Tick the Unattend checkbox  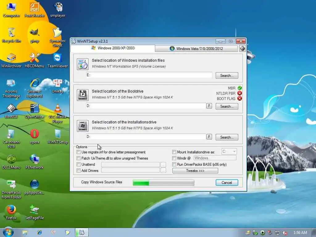click(79, 164)
